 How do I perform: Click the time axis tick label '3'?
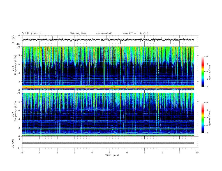75,153
